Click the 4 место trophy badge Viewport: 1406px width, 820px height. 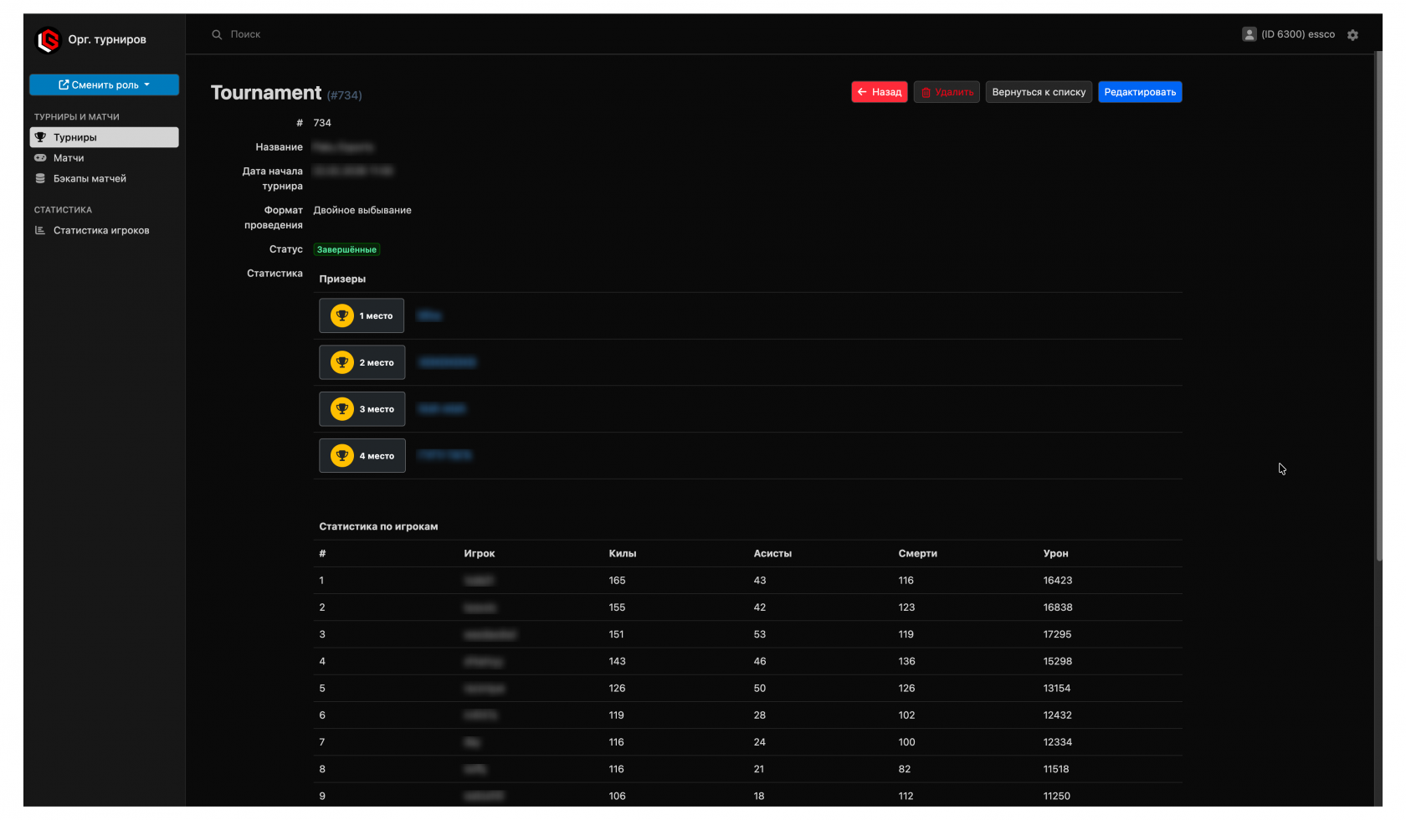(x=362, y=456)
